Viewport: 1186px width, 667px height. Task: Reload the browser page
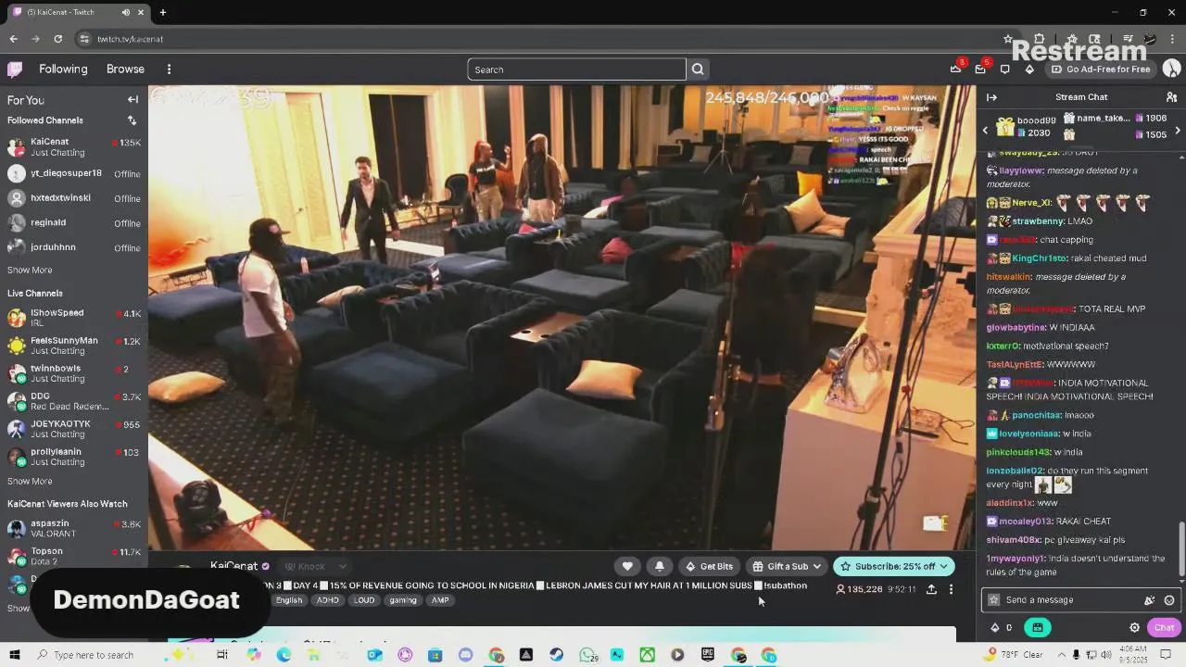[x=57, y=39]
